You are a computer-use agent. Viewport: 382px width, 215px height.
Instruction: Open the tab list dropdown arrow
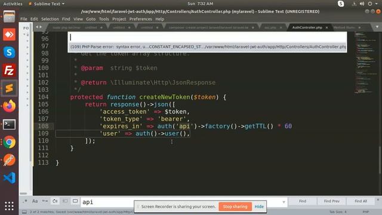(x=377, y=27)
